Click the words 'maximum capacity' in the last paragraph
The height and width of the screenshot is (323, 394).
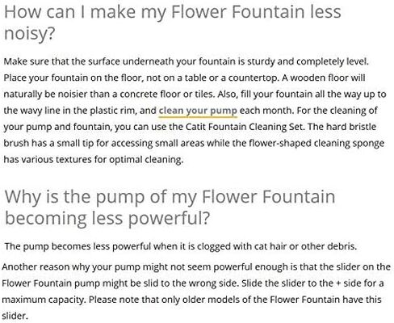coord(44,300)
